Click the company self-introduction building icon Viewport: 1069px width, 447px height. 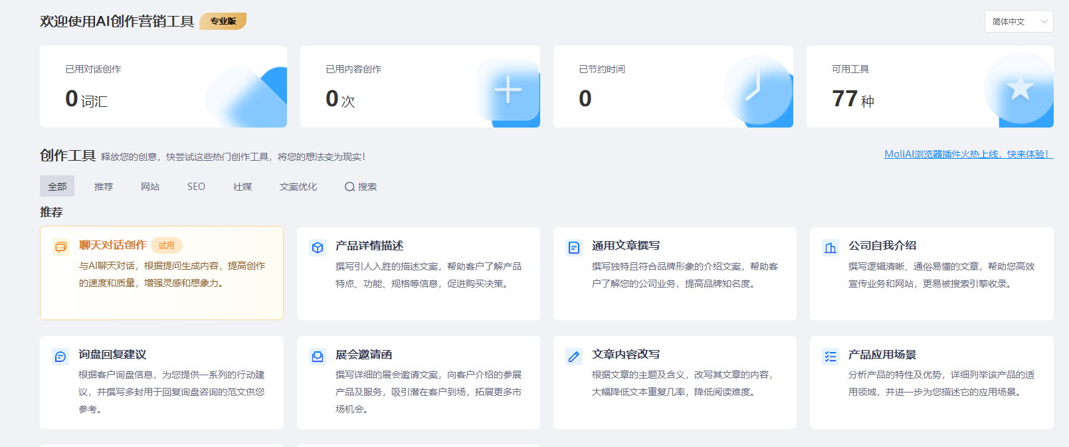pyautogui.click(x=830, y=248)
